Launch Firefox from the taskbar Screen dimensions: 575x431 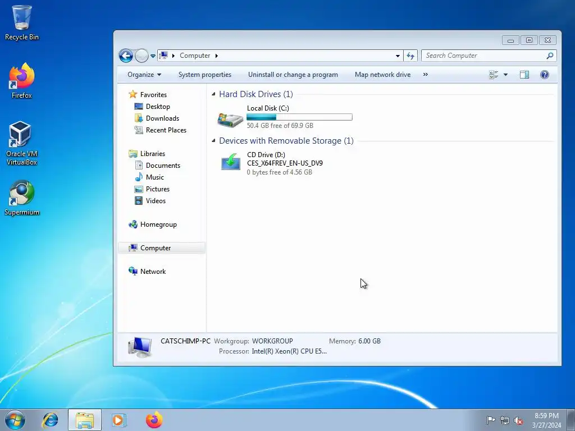tap(154, 420)
